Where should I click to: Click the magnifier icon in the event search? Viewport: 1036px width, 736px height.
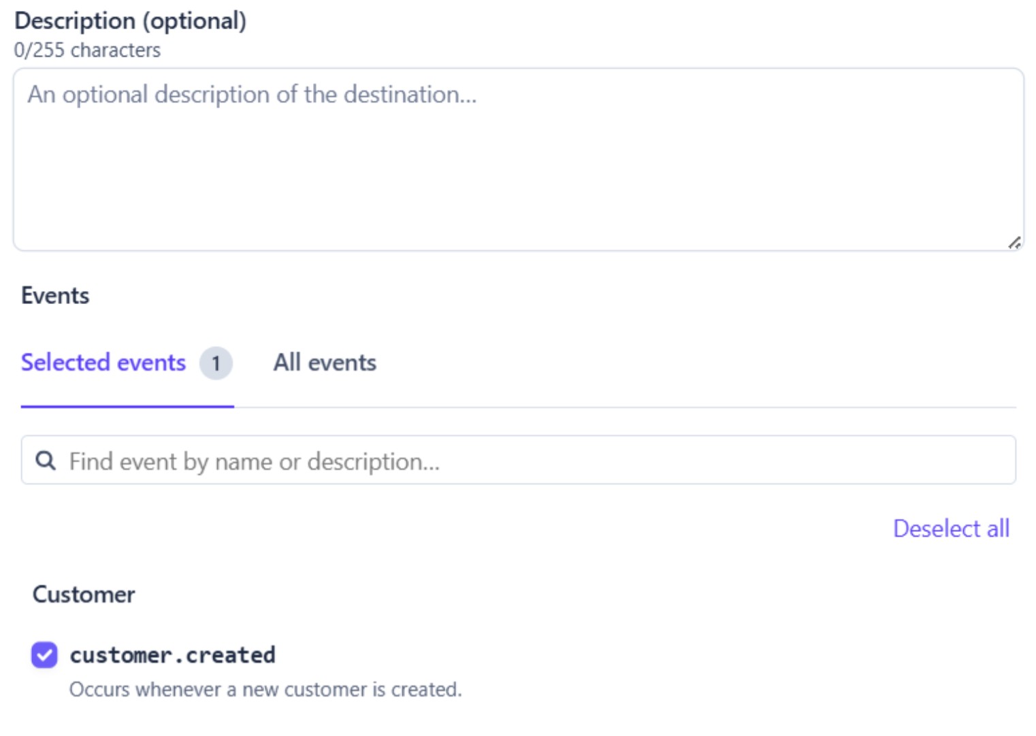pos(46,461)
